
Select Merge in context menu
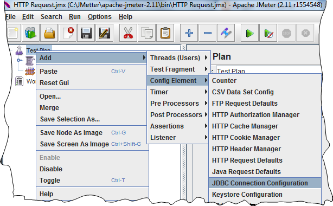[x=92, y=108]
